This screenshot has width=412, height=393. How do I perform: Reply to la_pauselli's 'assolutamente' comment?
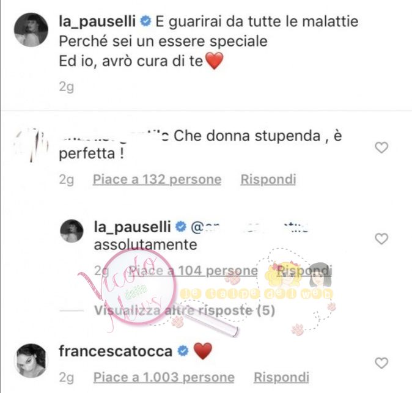tap(304, 271)
